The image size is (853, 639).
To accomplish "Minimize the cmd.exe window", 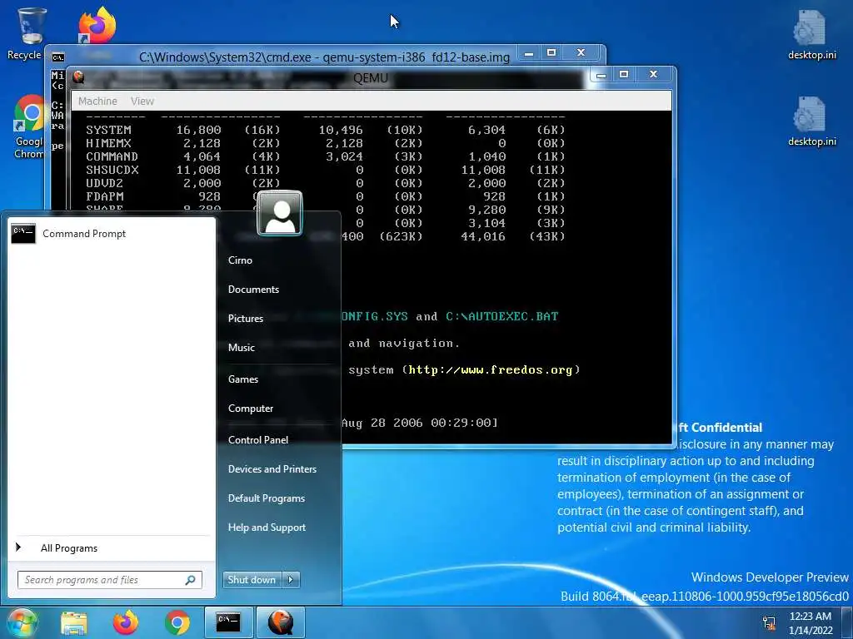I will pos(528,53).
